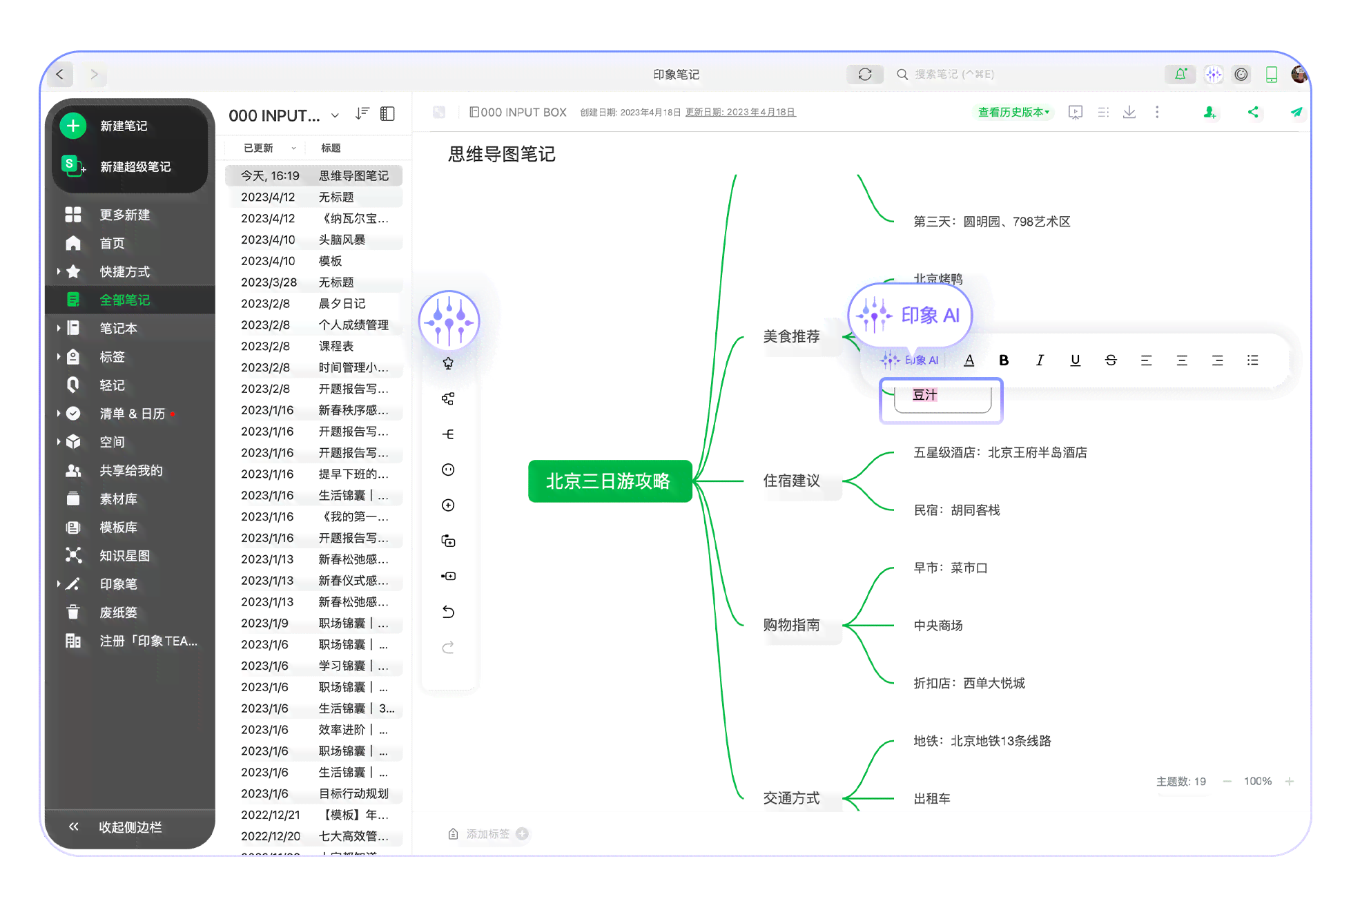Expand the Evernote Pen (印象笔) section
Image resolution: width=1351 pixels, height=908 pixels.
[58, 583]
